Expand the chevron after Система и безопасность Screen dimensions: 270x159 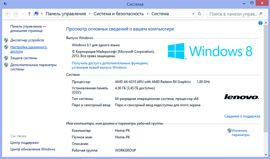coord(148,14)
